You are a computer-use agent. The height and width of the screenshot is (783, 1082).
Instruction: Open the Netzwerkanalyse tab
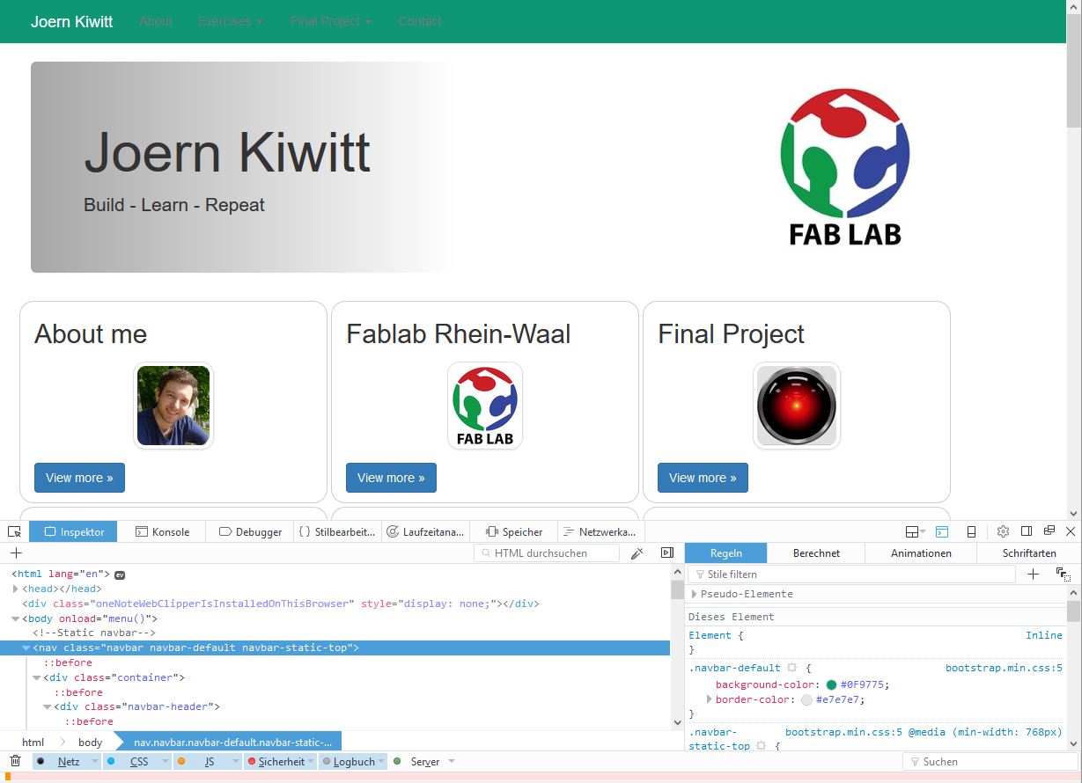[600, 531]
